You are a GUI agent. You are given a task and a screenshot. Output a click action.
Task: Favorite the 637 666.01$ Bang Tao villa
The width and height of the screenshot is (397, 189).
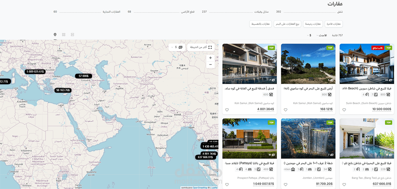pos(344,185)
